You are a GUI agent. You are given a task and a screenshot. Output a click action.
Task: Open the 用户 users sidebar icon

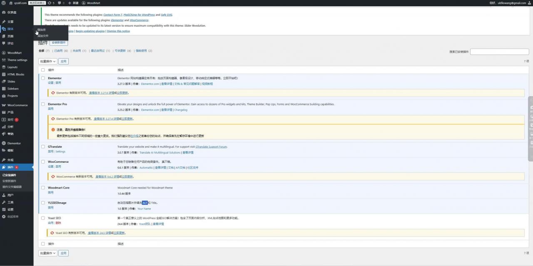(4, 195)
